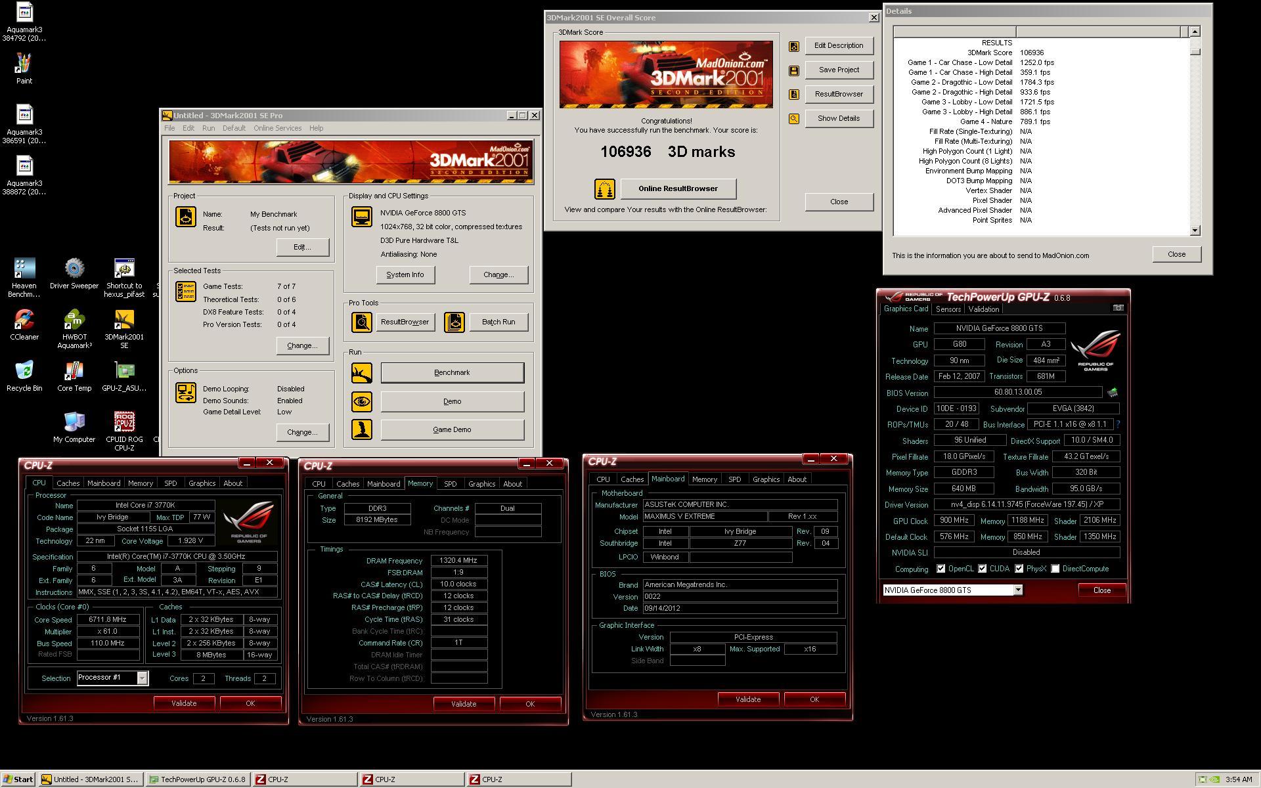The width and height of the screenshot is (1261, 788).
Task: Open the Run menu in 3DMark2001
Action: (x=208, y=128)
